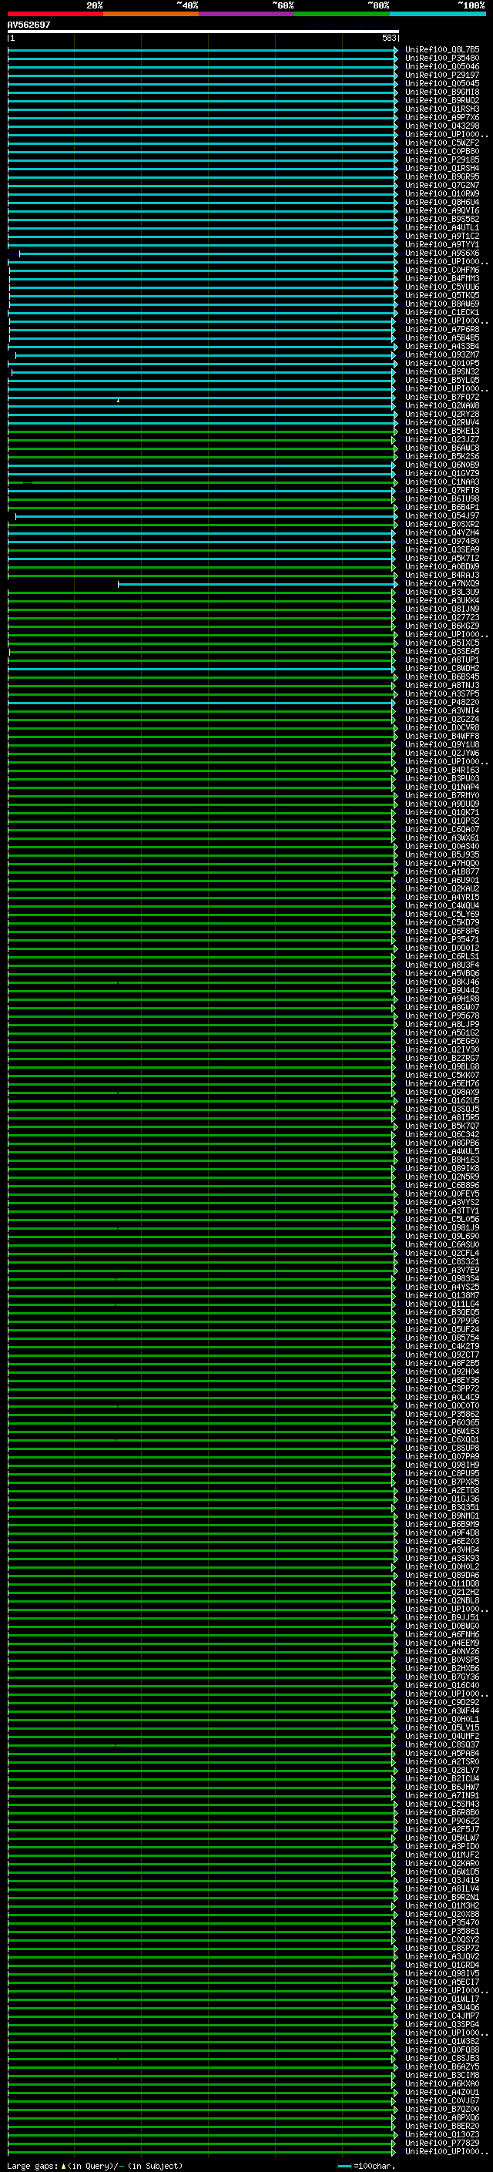The height and width of the screenshot is (2172, 493).
Task: Select the purple ~60% identity legend segment
Action: click(x=247, y=14)
